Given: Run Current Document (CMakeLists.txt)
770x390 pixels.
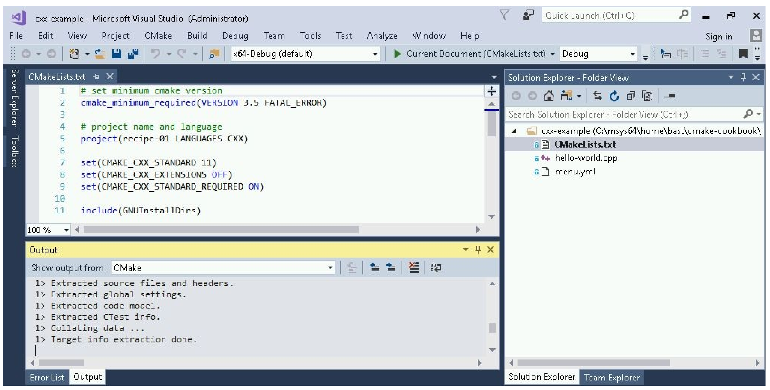Looking at the screenshot, I should coord(397,54).
